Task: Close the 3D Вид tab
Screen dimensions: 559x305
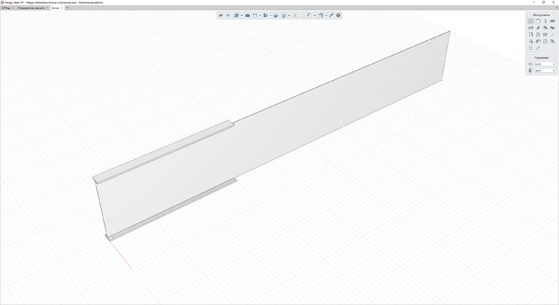Action: point(13,8)
